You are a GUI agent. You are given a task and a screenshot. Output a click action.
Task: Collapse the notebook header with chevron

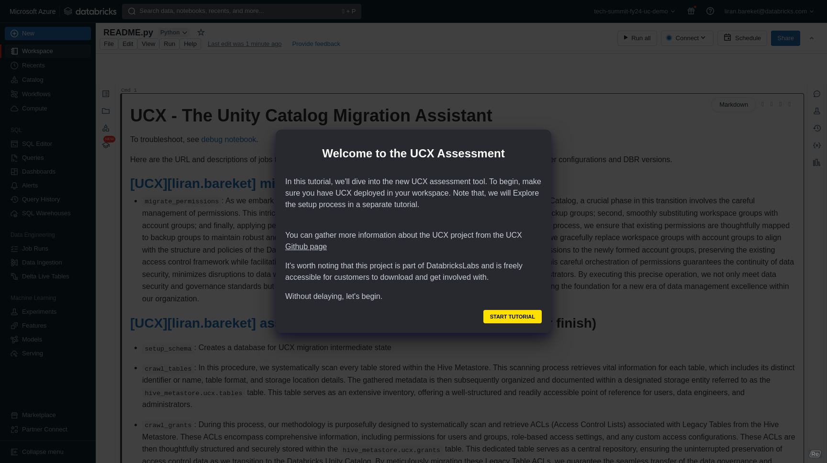pos(812,38)
